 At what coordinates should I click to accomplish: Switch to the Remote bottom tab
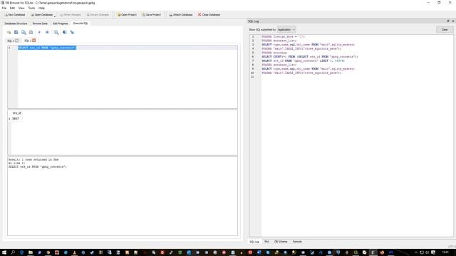pyautogui.click(x=297, y=242)
